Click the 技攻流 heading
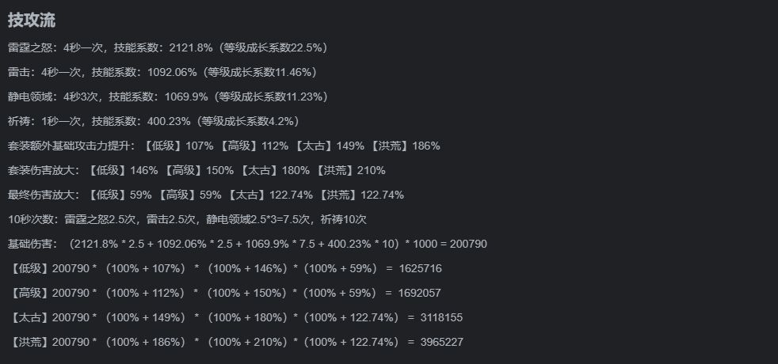This screenshot has width=778, height=364. [x=32, y=21]
